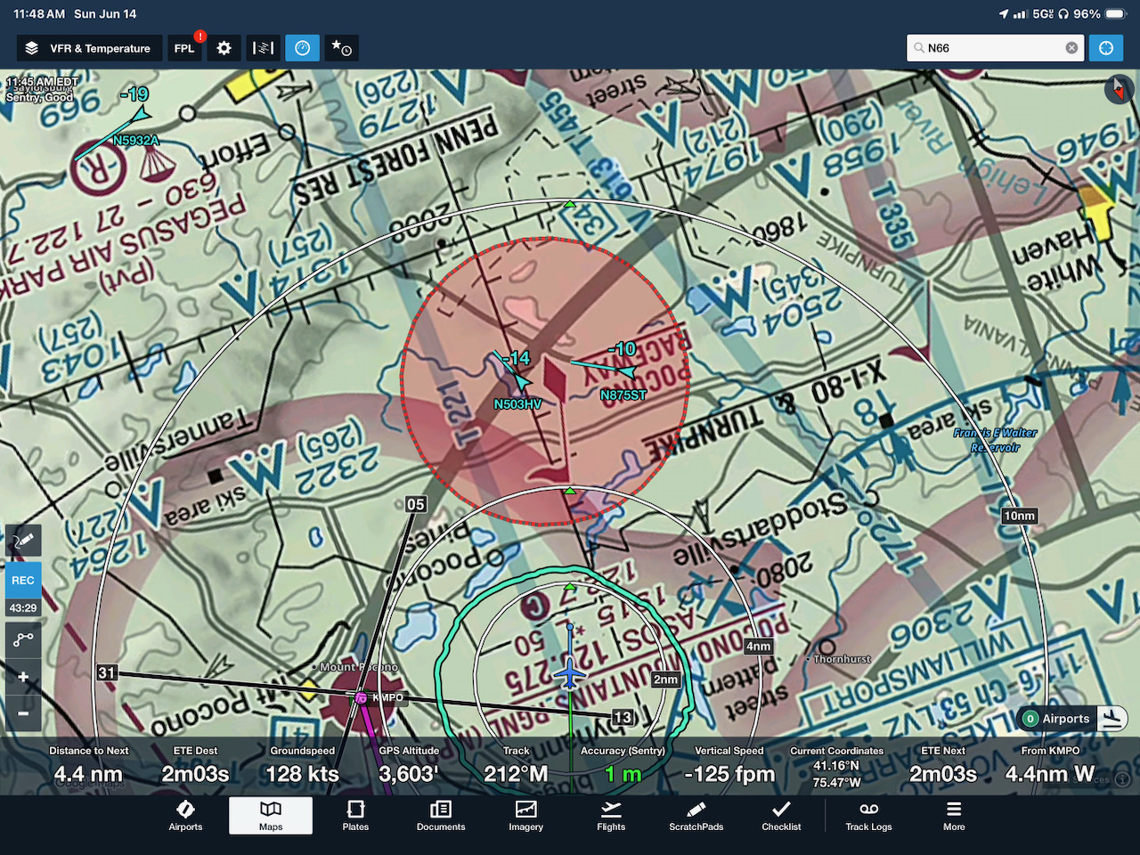Viewport: 1140px width, 855px height.
Task: Tap the landing aircraft icon beside Airports pill
Action: click(1111, 719)
